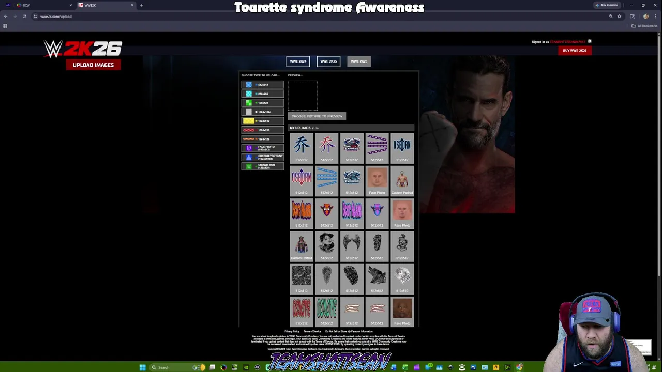Choose the red 1024x256 upload type
Screen dimensions: 662x372
point(263,130)
